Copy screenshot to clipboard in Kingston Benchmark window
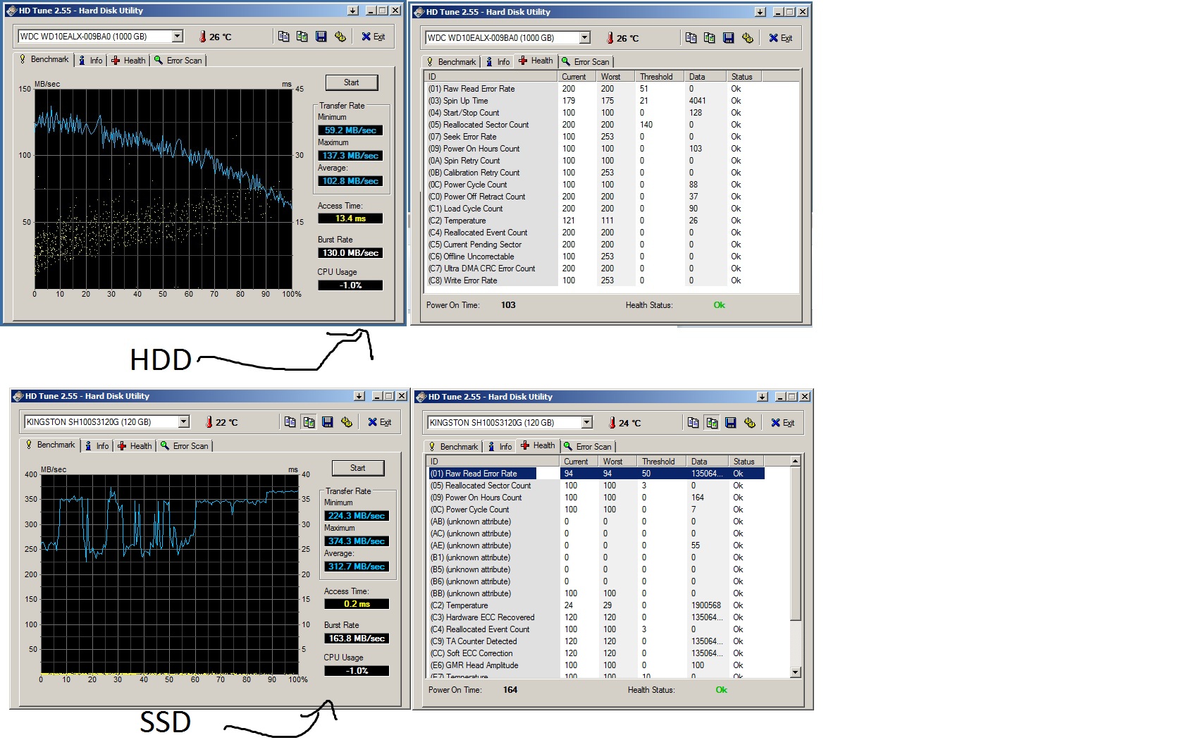 click(309, 422)
